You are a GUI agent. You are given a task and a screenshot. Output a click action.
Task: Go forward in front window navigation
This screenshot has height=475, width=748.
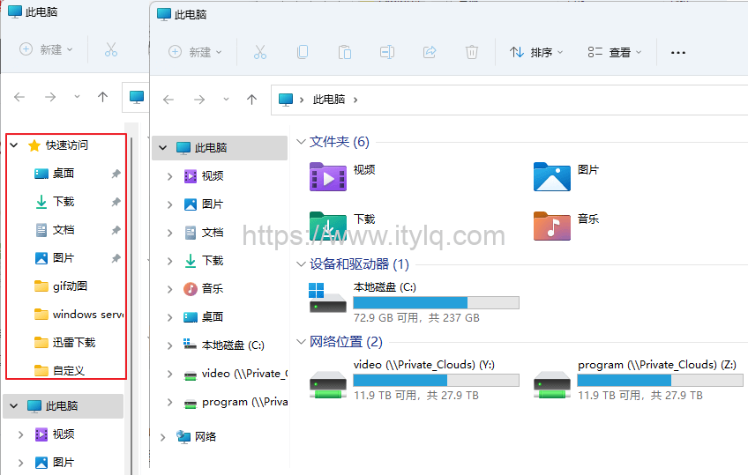199,100
